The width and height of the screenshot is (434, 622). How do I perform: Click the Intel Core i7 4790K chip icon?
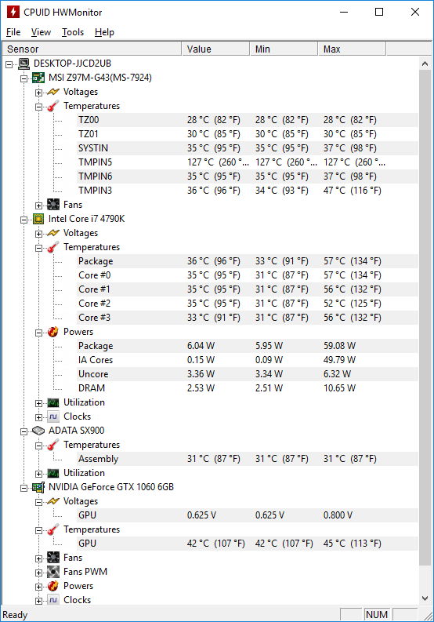(38, 219)
